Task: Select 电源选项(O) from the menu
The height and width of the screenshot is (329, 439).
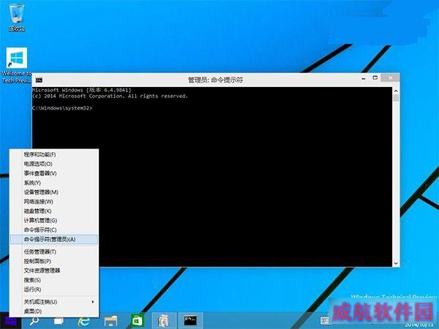Action: tap(54, 164)
